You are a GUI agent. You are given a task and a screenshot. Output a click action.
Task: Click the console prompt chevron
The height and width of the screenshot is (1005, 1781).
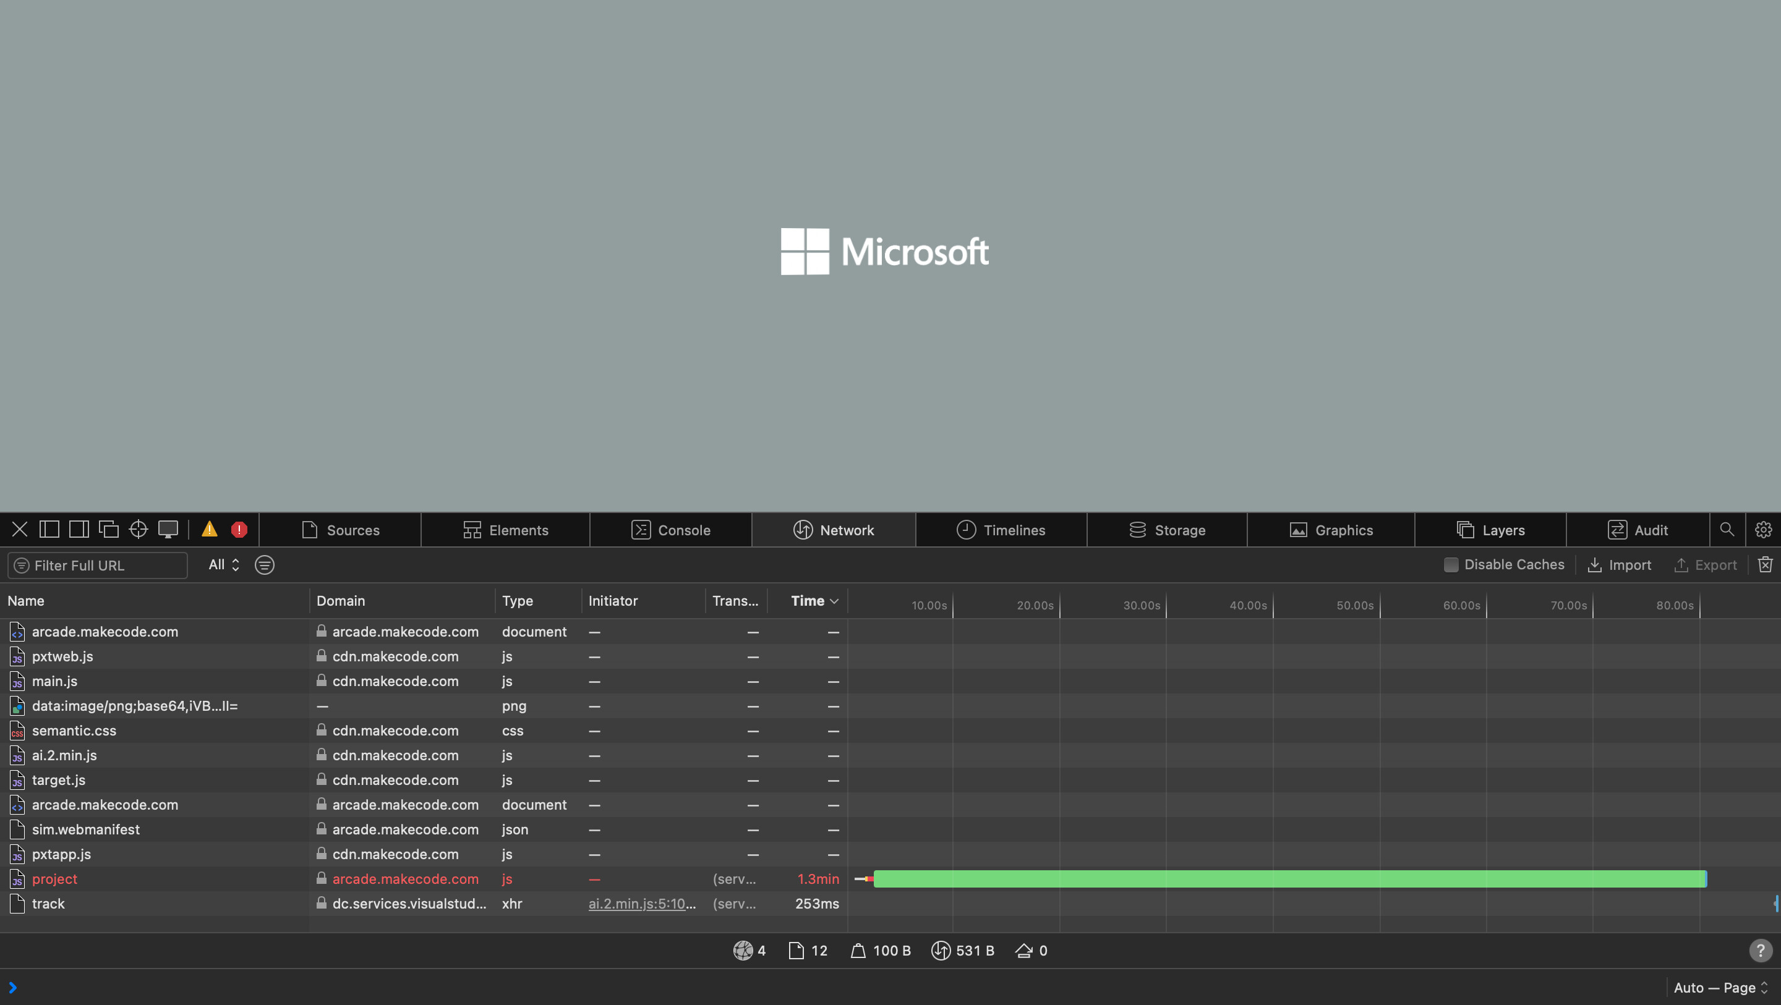coord(12,987)
